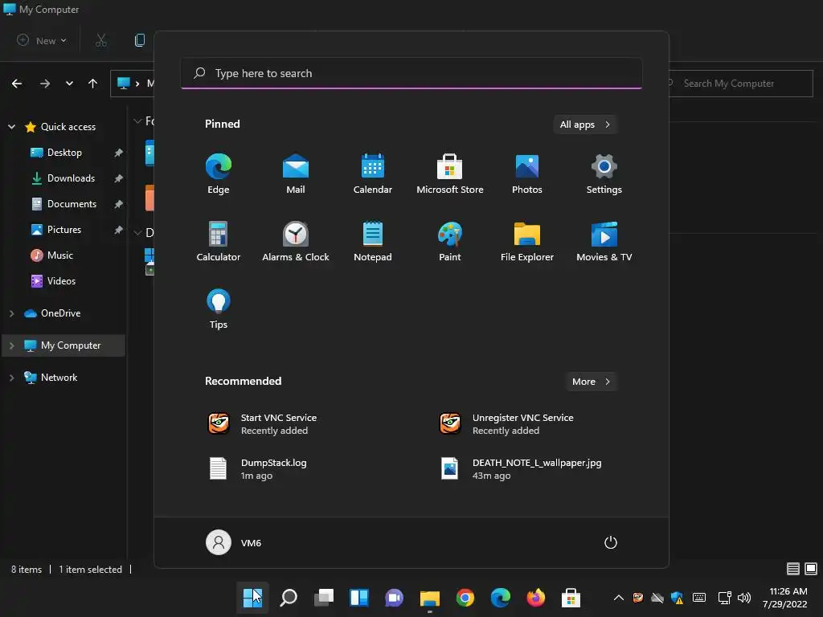Launch Google Chrome from taskbar
This screenshot has height=617, width=823.
(465, 598)
